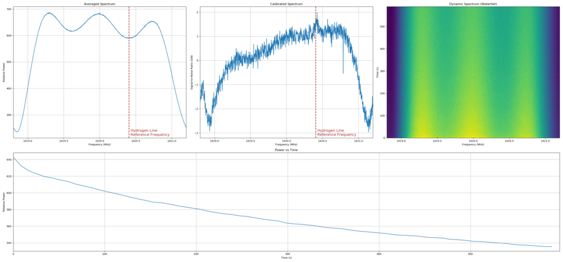This screenshot has height=262, width=563.
Task: Select Hydrogen Line annotation in Averaged Spectrum plot
Action: (x=150, y=133)
